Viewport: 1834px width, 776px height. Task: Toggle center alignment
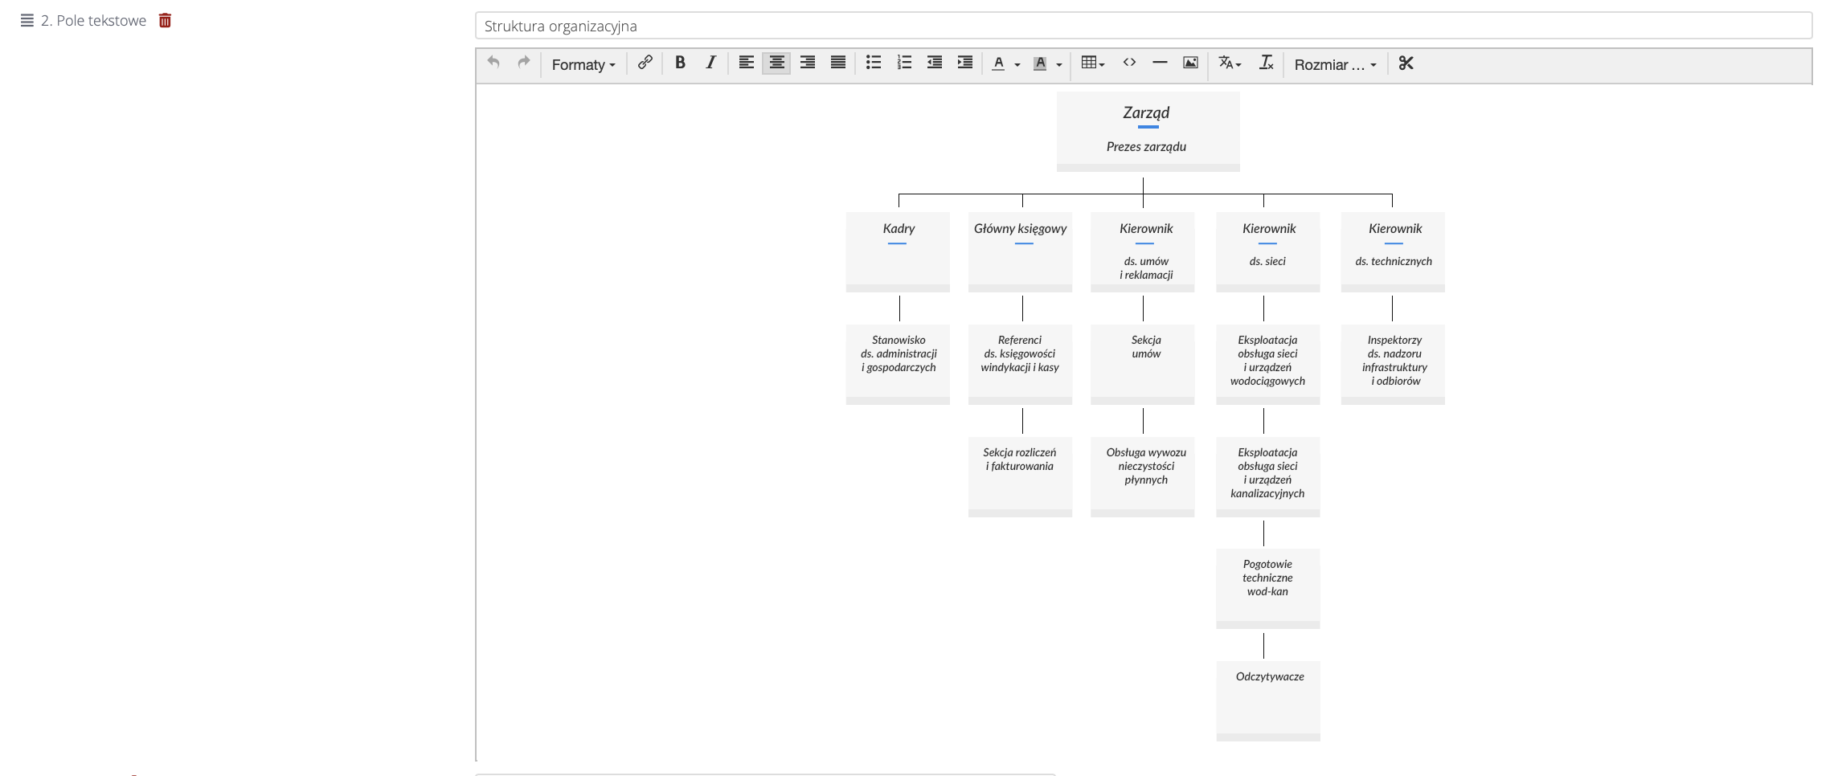[x=776, y=63]
